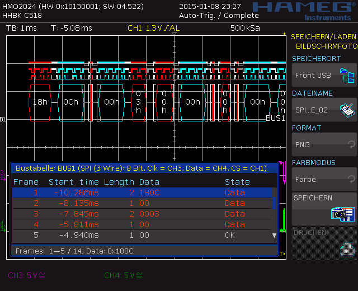Click the Length column header
This screenshot has width=358, height=291.
click(x=119, y=182)
